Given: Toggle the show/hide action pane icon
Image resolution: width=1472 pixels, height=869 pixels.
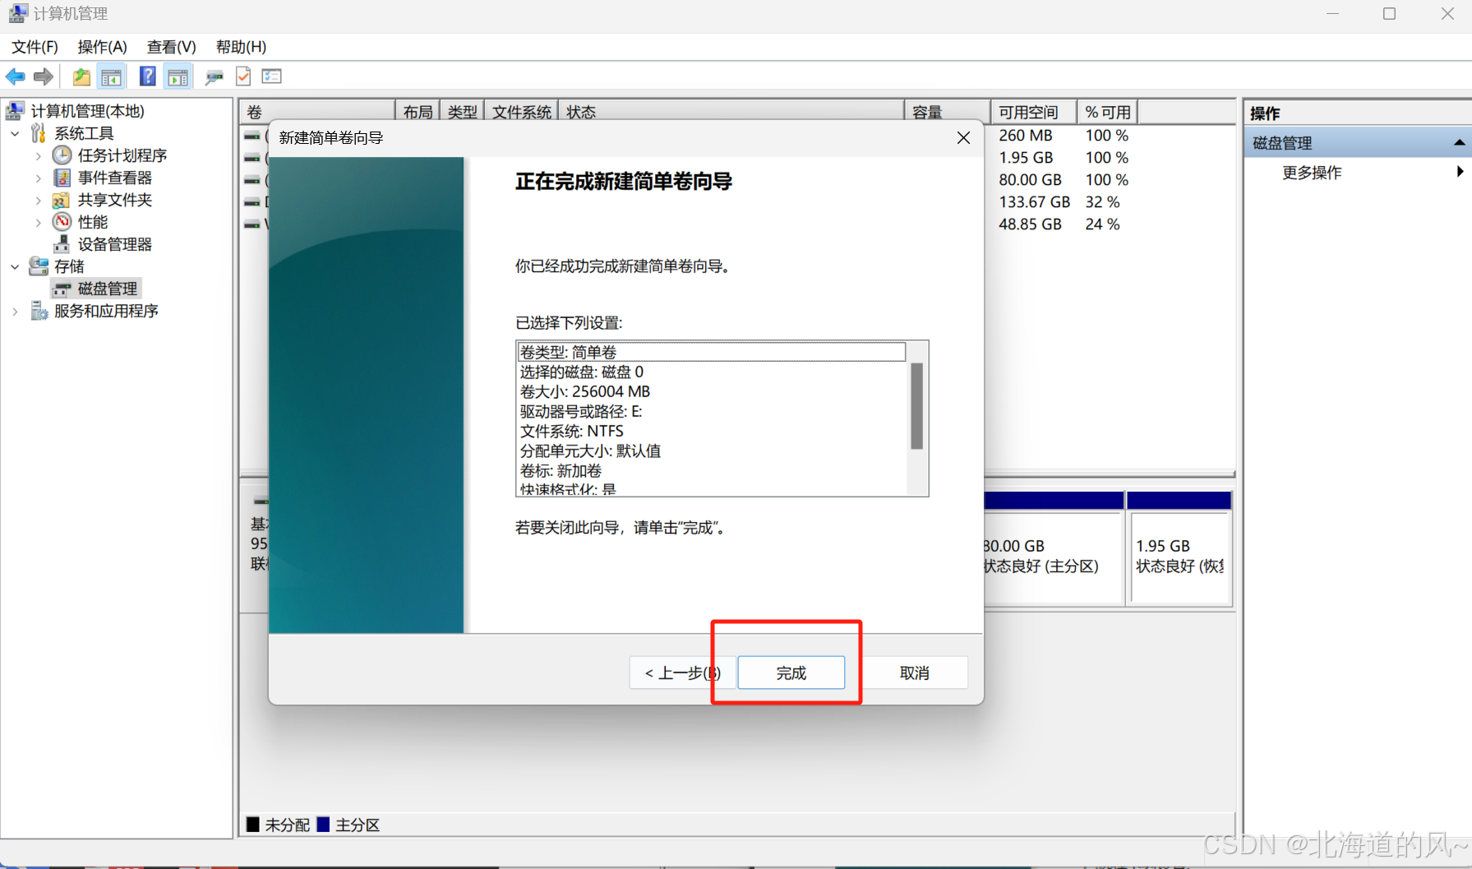Looking at the screenshot, I should pyautogui.click(x=178, y=76).
